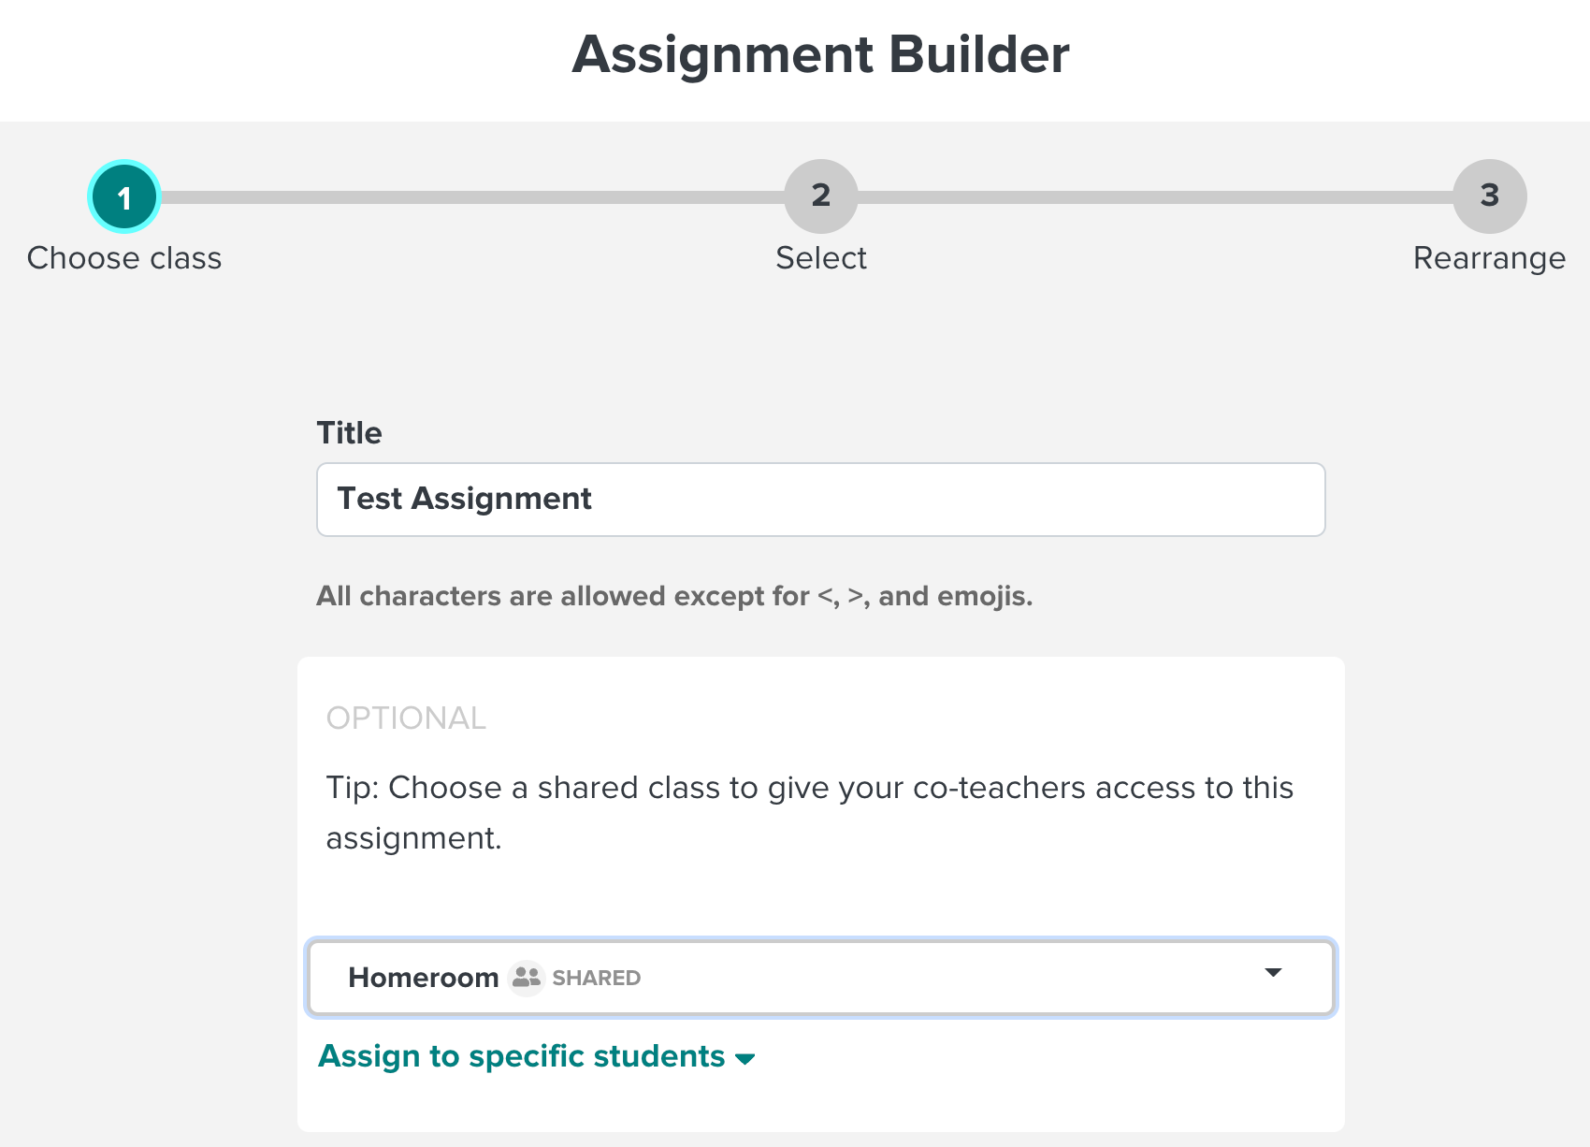Click the Assignment Builder heading

tap(820, 54)
